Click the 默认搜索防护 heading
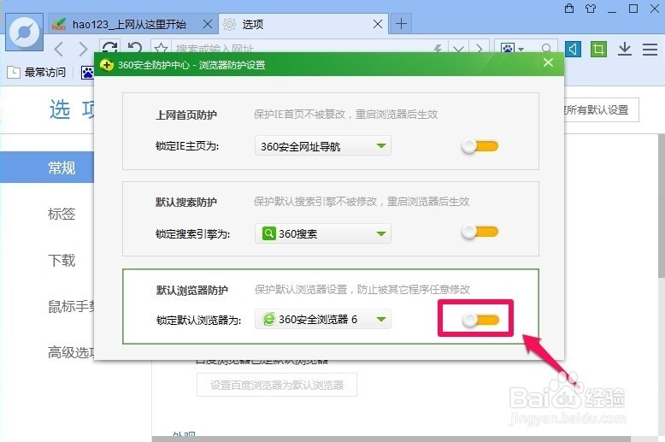The image size is (665, 442). coord(186,203)
